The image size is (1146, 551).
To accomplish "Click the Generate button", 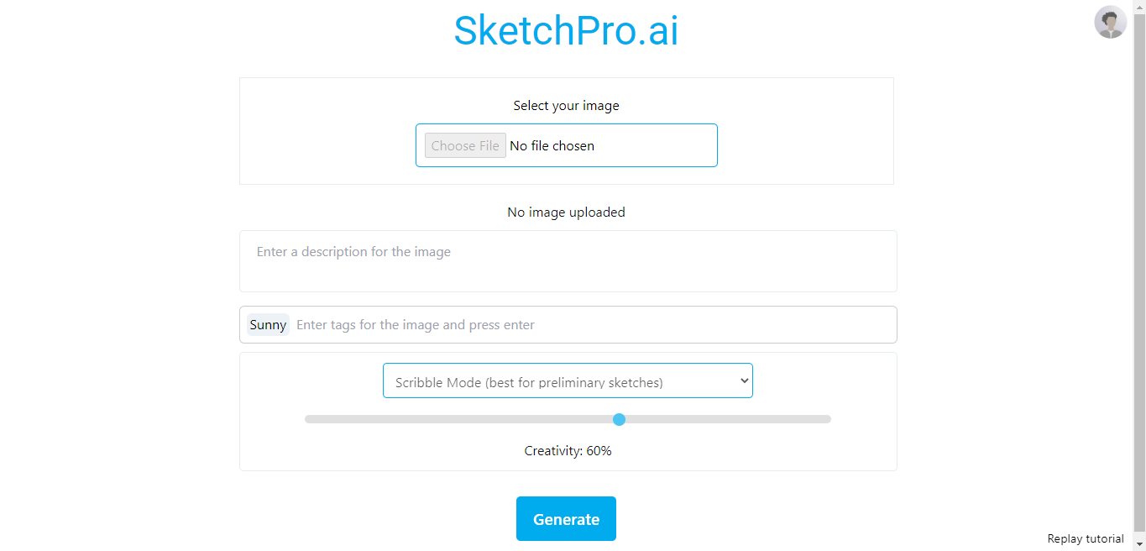I will 566,519.
